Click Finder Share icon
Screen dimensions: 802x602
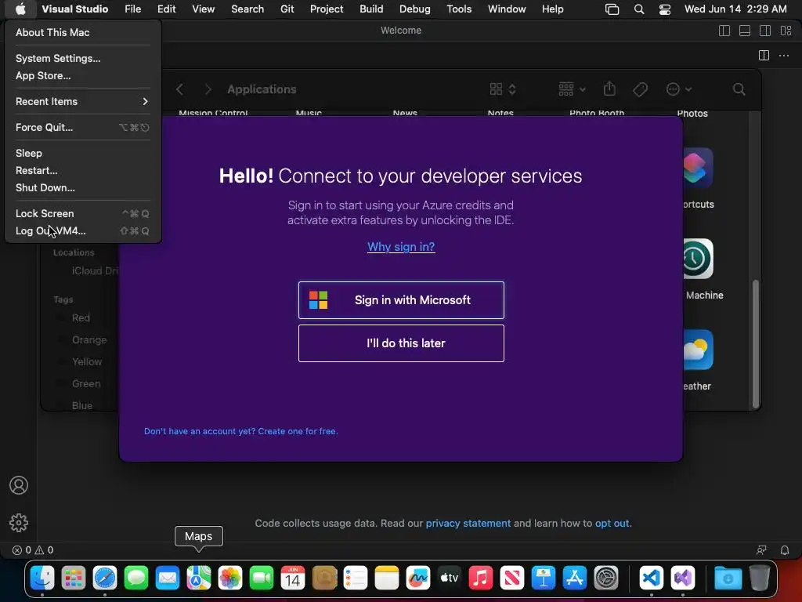(609, 89)
